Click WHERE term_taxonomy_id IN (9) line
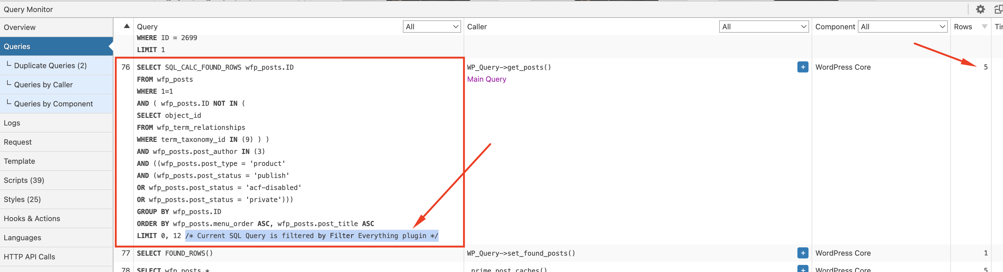Viewport: 1003px width, 272px height. (x=203, y=139)
